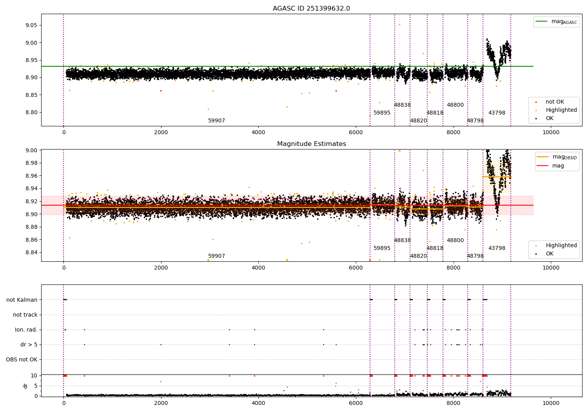Click the "Ion. rad." row label
This screenshot has width=588, height=412.
pyautogui.click(x=26, y=330)
